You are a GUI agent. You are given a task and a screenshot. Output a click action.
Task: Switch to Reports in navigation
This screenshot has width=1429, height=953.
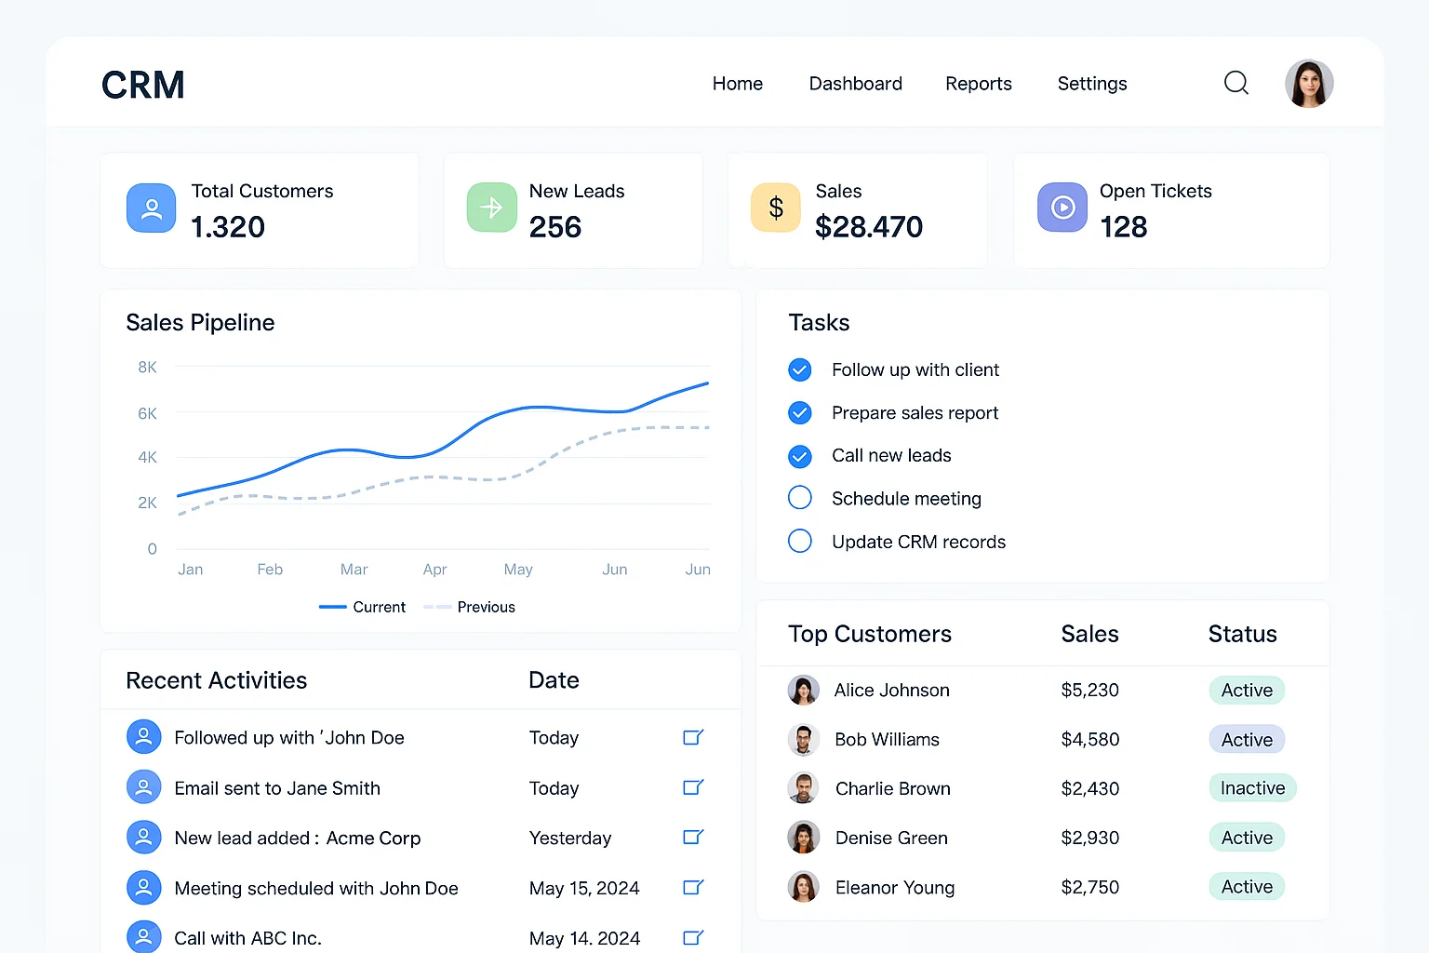point(979,84)
